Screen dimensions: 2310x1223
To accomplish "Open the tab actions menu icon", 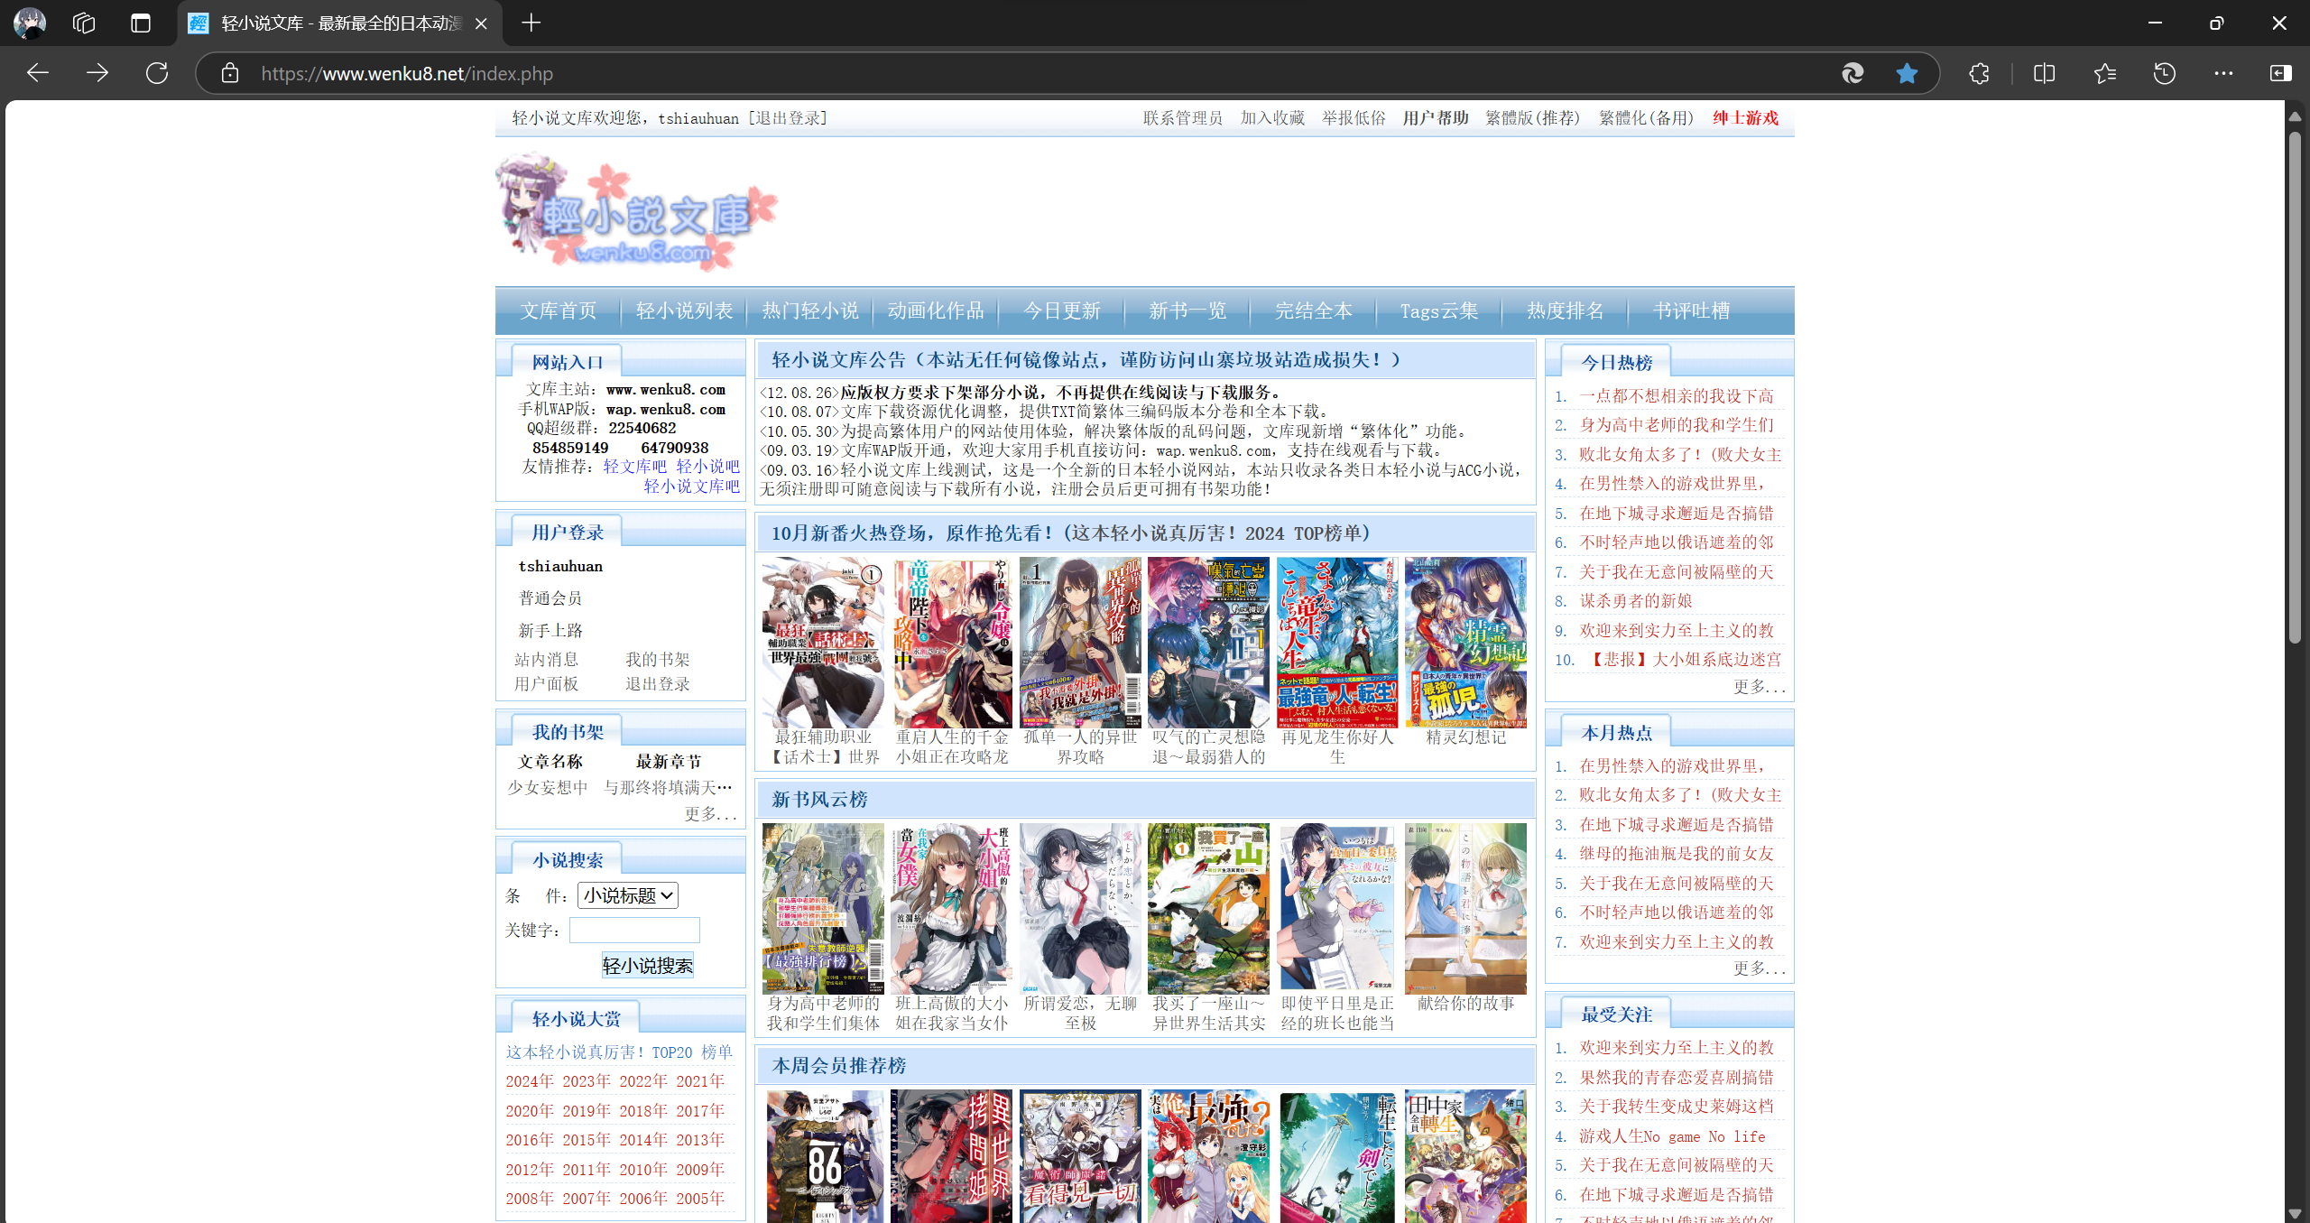I will click(x=141, y=23).
